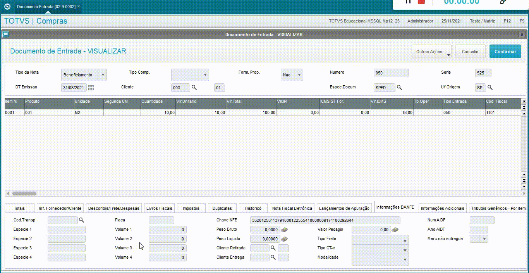529x273 pixels.
Task: Search Cliente Entrega with the magnifier icon
Action: (273, 257)
